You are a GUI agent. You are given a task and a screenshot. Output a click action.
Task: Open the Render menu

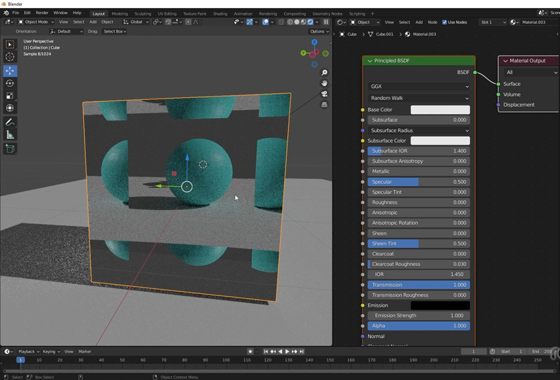pyautogui.click(x=42, y=13)
